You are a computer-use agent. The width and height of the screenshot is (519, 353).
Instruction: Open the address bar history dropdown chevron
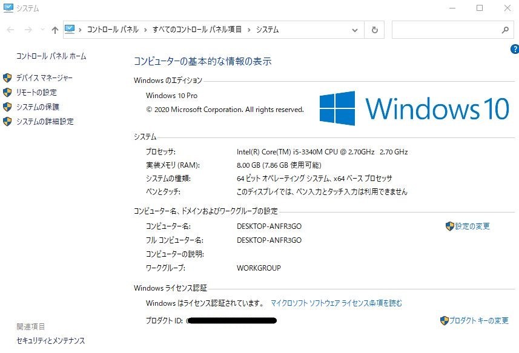click(355, 29)
